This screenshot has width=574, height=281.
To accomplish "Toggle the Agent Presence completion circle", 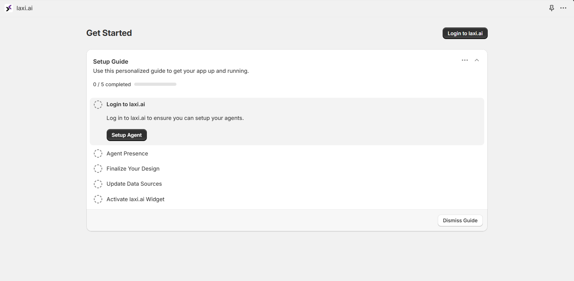I will 98,153.
